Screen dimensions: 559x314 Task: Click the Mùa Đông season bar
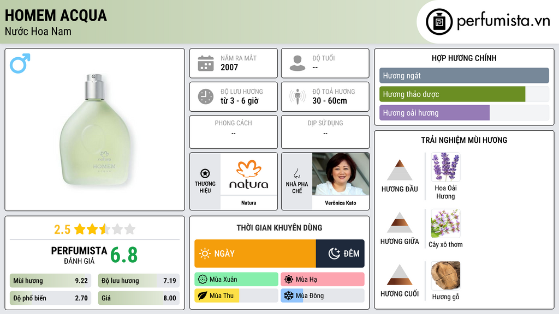[323, 296]
